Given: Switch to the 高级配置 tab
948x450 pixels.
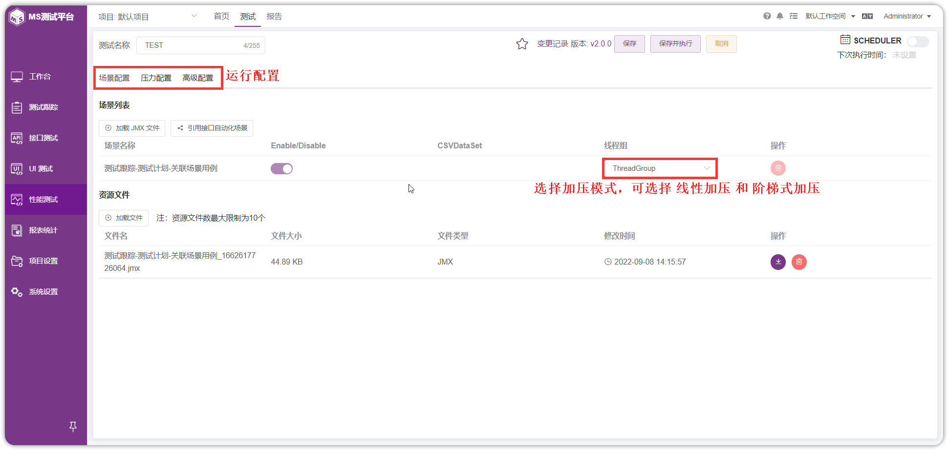Looking at the screenshot, I should (198, 78).
